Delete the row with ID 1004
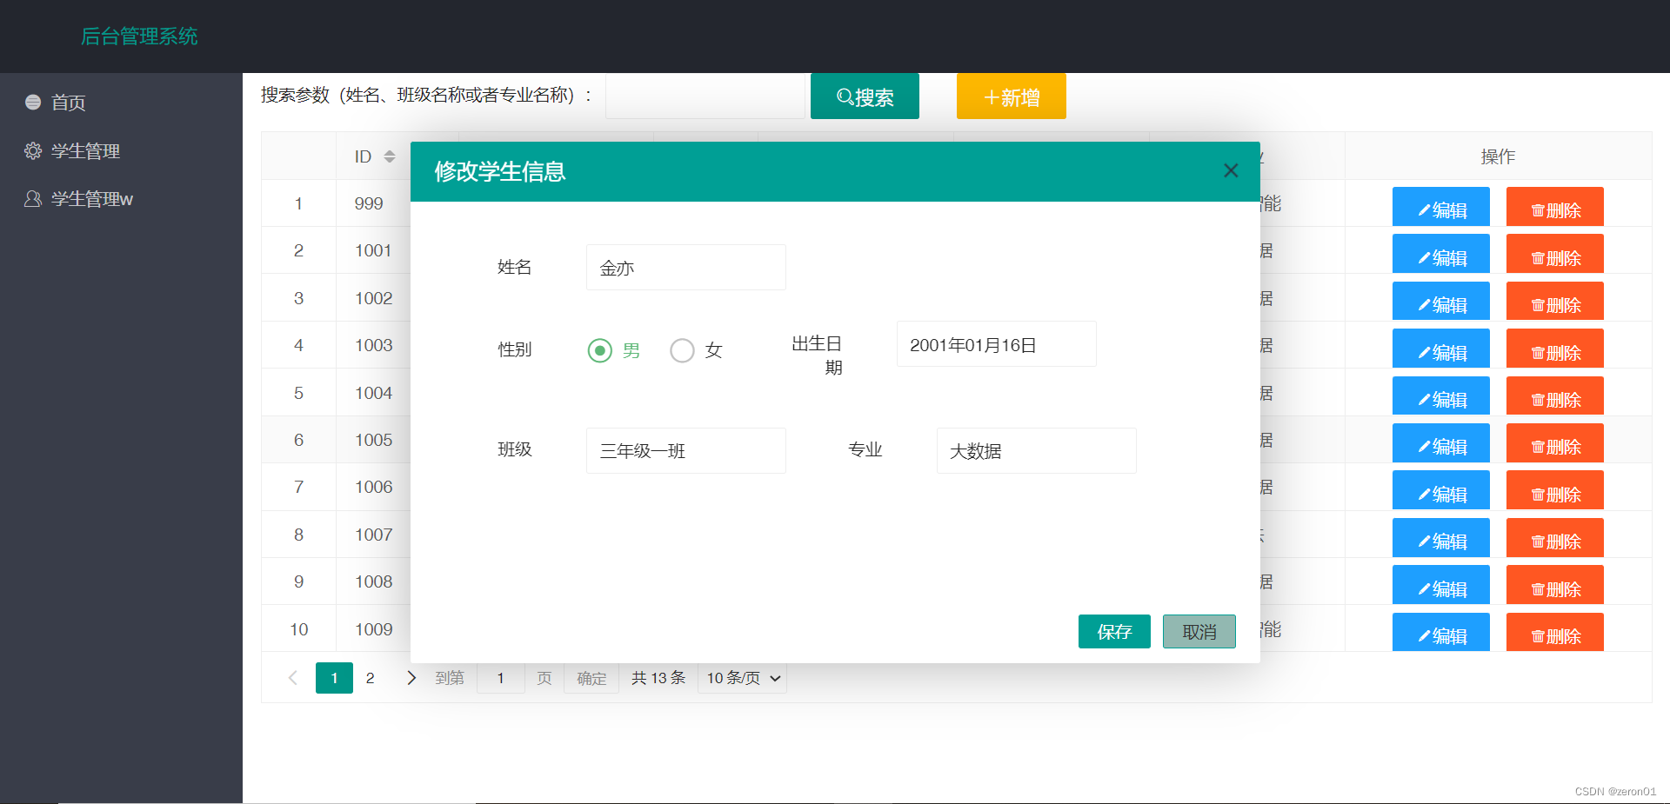This screenshot has height=804, width=1670. pyautogui.click(x=1555, y=396)
